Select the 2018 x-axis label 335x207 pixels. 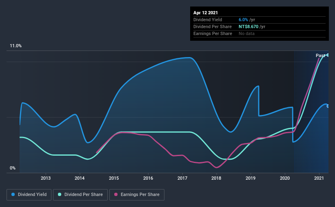click(x=216, y=178)
